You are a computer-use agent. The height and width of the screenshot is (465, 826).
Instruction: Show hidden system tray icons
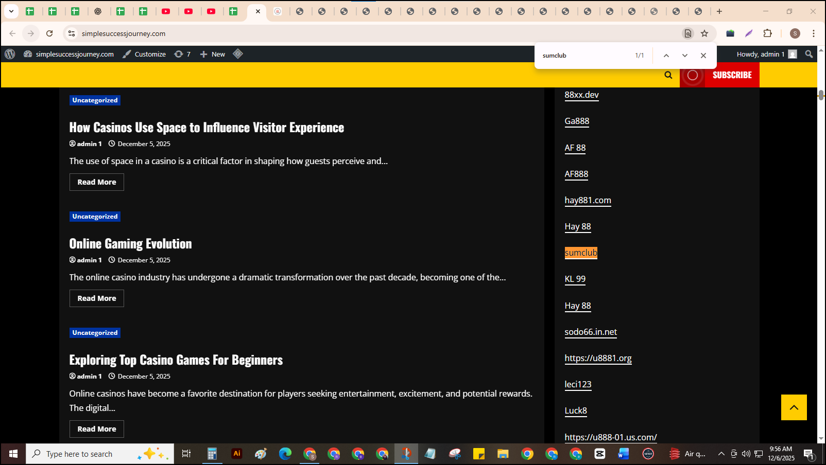(x=721, y=454)
